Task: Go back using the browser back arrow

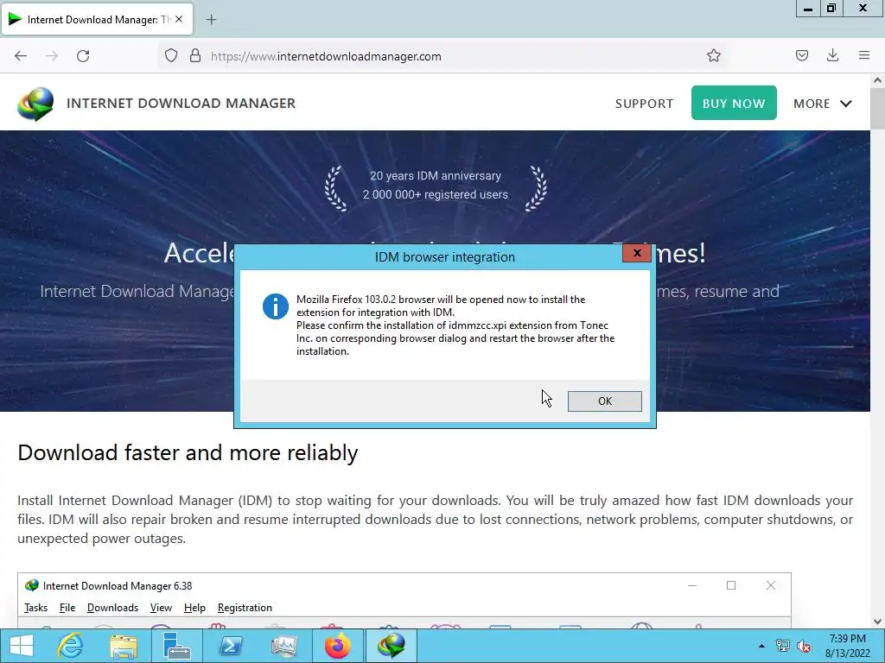Action: point(21,56)
